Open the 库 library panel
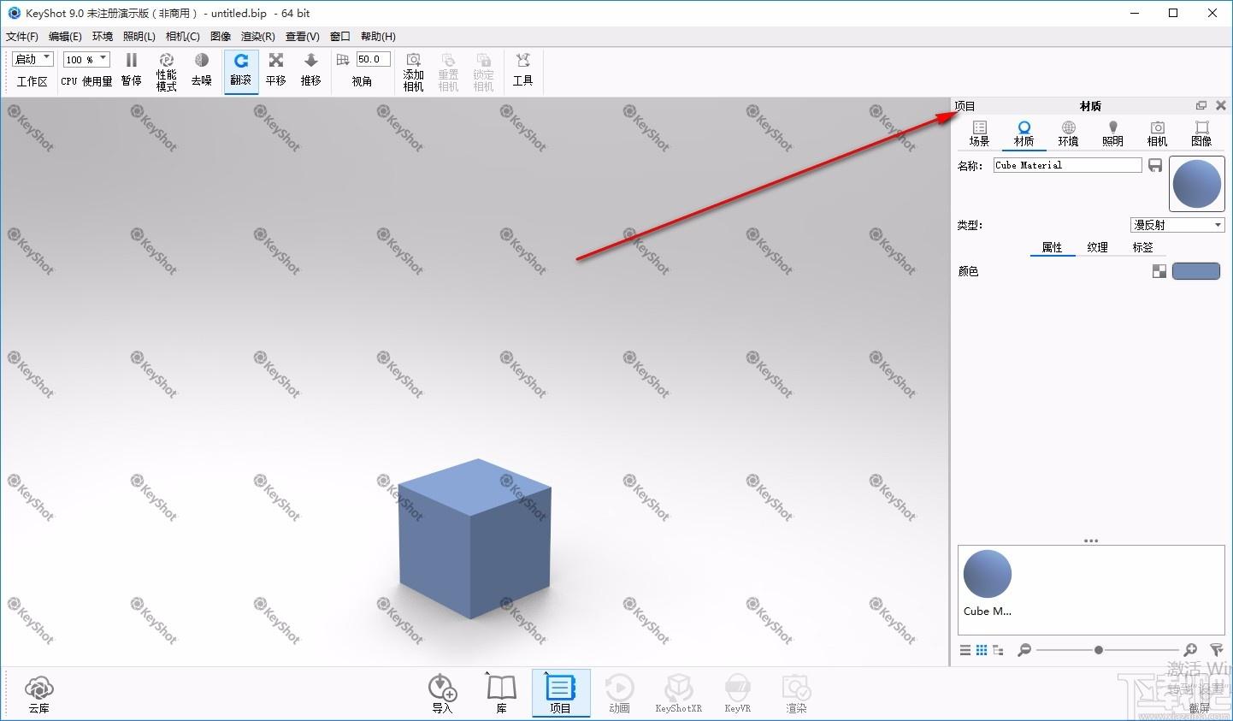Viewport: 1233px width, 721px height. point(502,694)
